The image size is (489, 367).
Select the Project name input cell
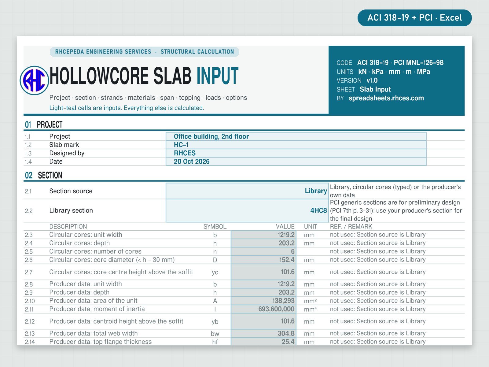tap(296, 136)
